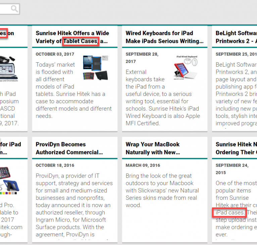The width and height of the screenshot is (257, 245).
Task: Open the Wired Keyboards for iPad article title
Action: (164, 37)
